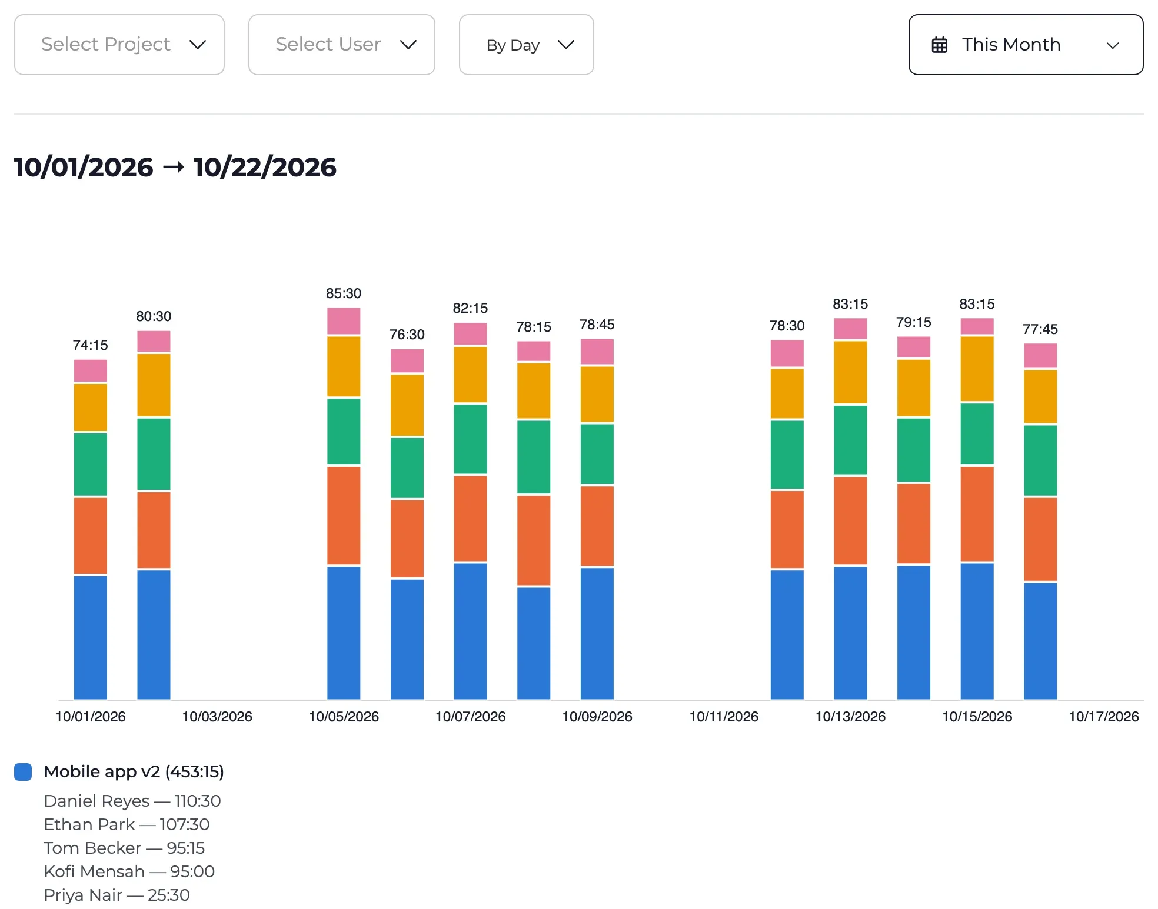Click the 77:45 total label above bar
The image size is (1158, 909).
pyautogui.click(x=1040, y=329)
